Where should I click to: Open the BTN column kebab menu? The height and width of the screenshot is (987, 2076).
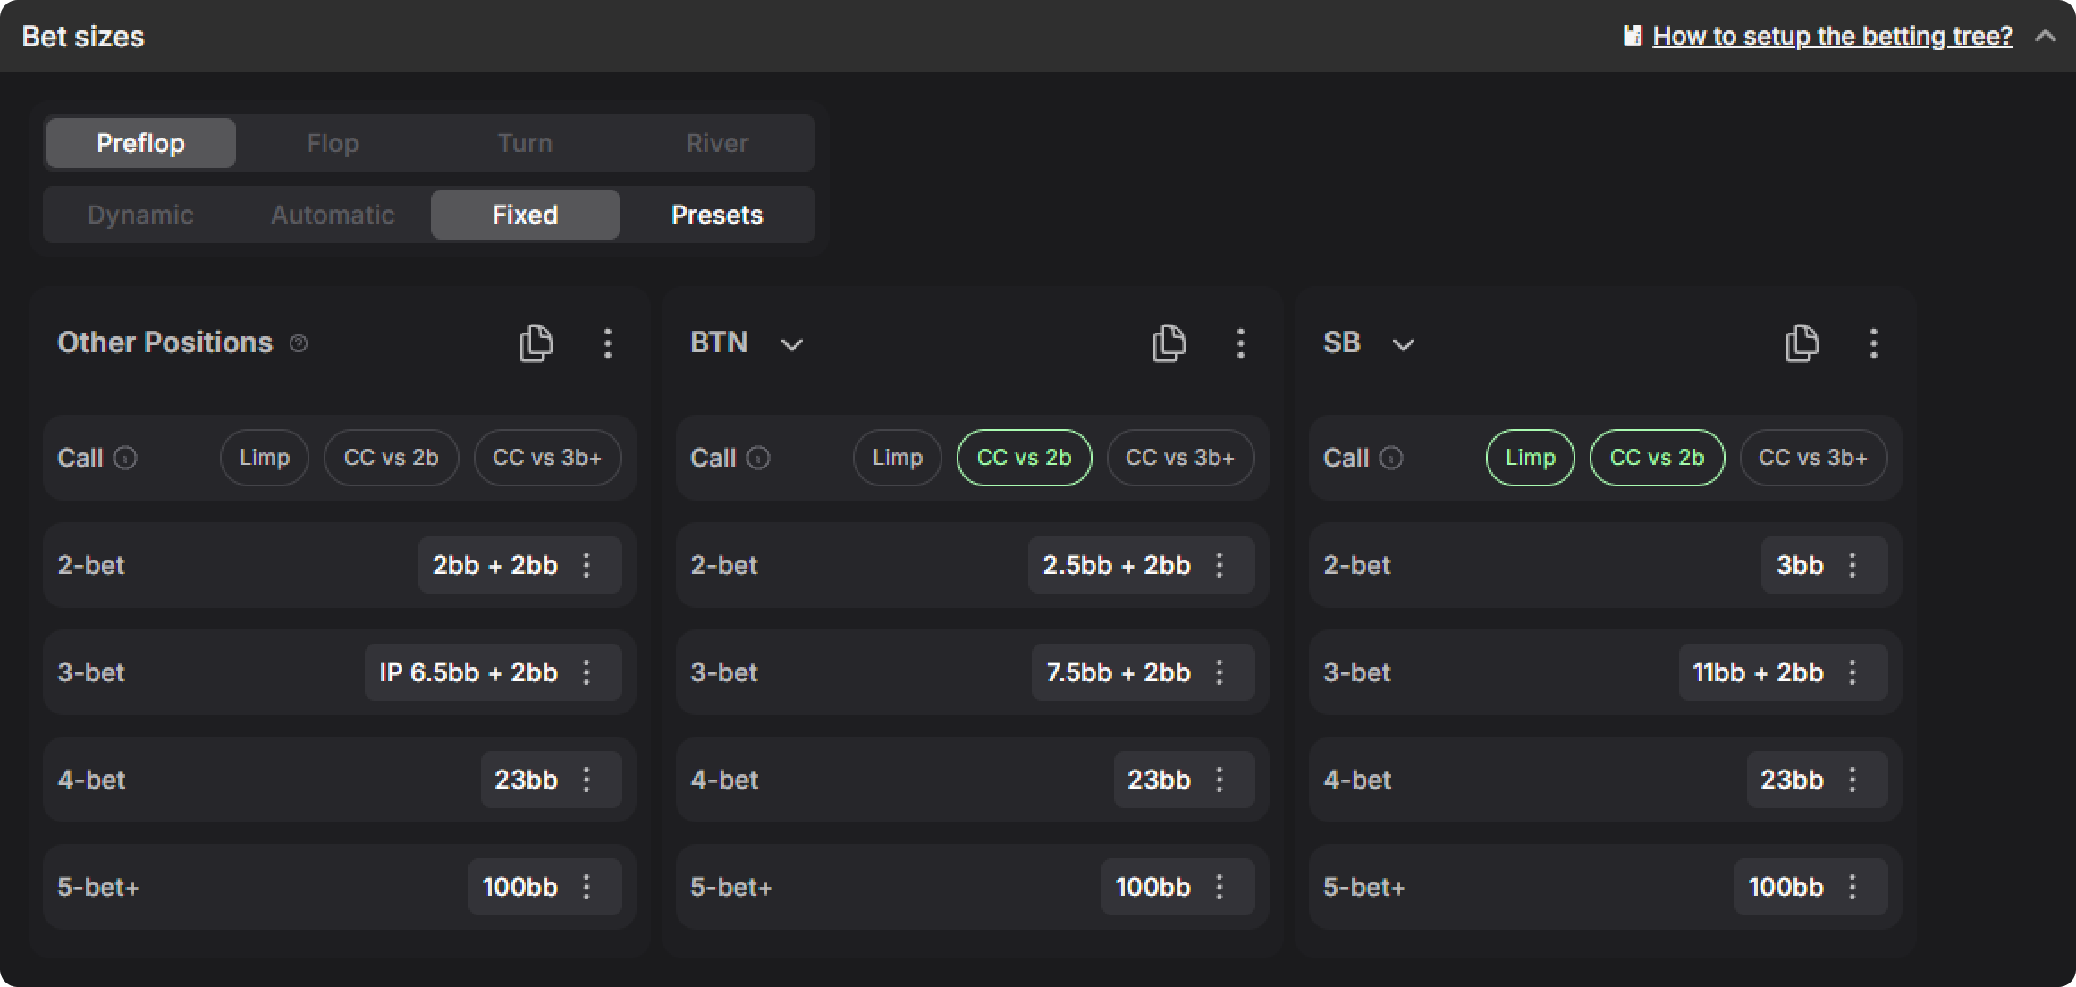[x=1240, y=343]
